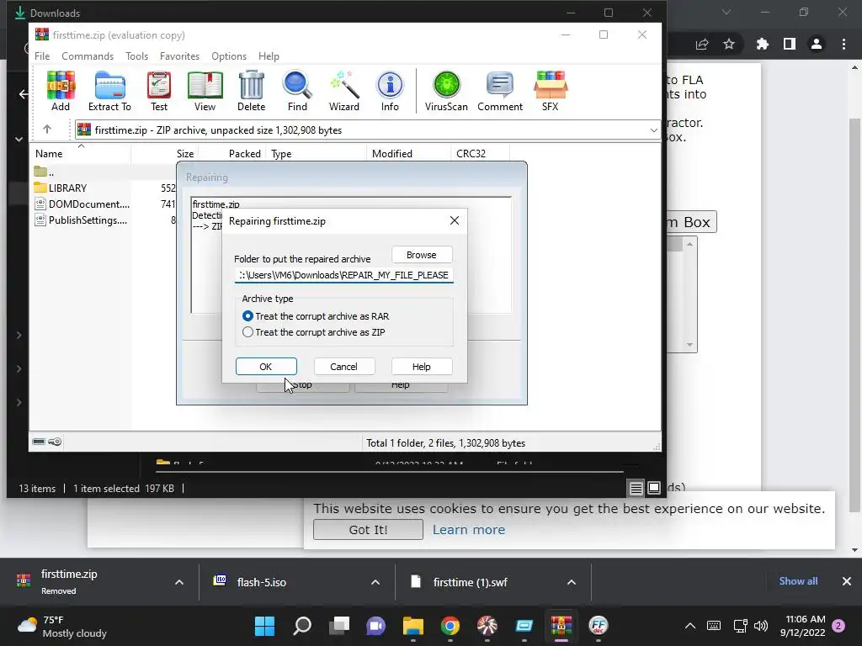Select the Delete trash can icon
This screenshot has width=862, height=646.
tap(251, 91)
